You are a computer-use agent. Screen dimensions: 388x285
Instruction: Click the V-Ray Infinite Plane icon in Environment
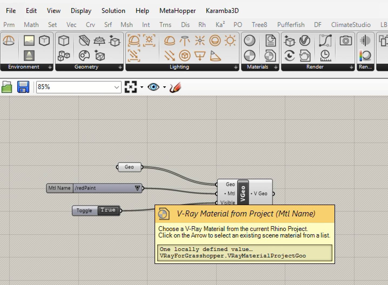pos(9,41)
